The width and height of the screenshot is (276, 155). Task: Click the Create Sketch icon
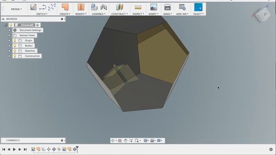33,7
